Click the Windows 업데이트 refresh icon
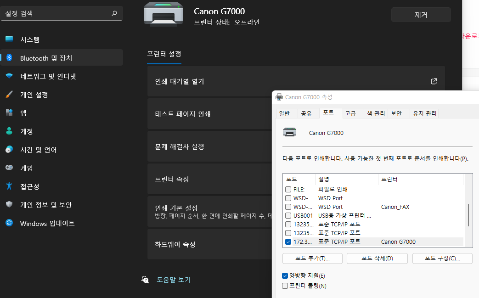The height and width of the screenshot is (298, 479). point(9,223)
